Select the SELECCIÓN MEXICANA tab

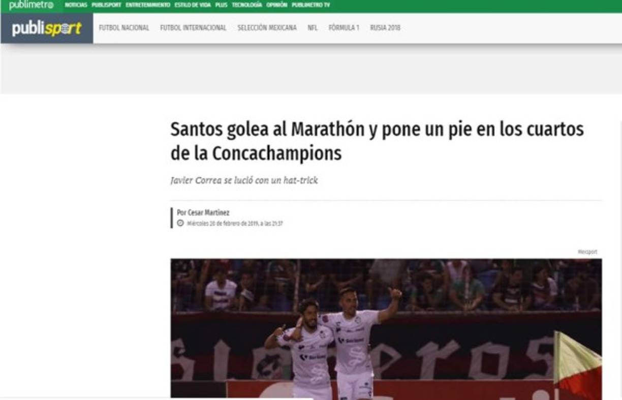click(x=267, y=28)
